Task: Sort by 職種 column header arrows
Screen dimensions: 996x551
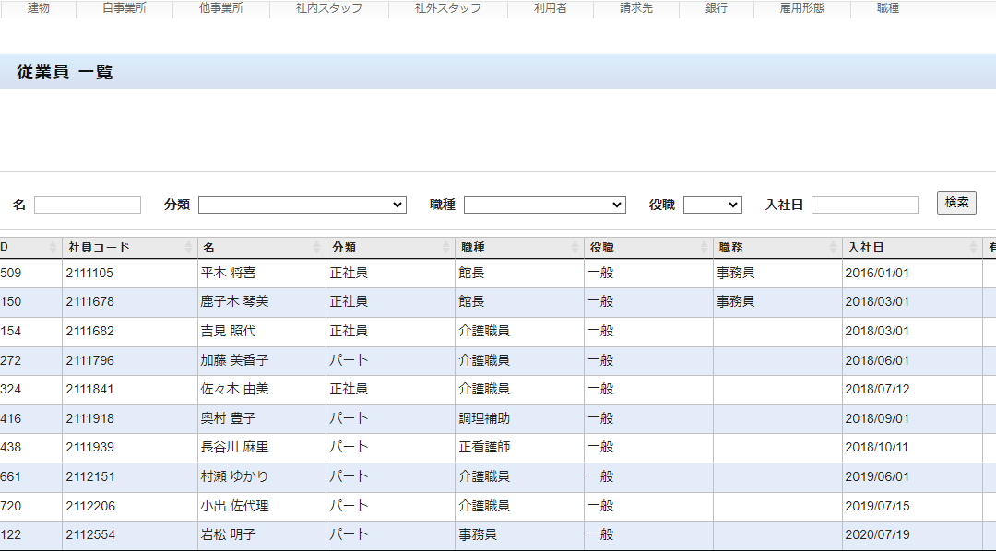Action: click(575, 248)
